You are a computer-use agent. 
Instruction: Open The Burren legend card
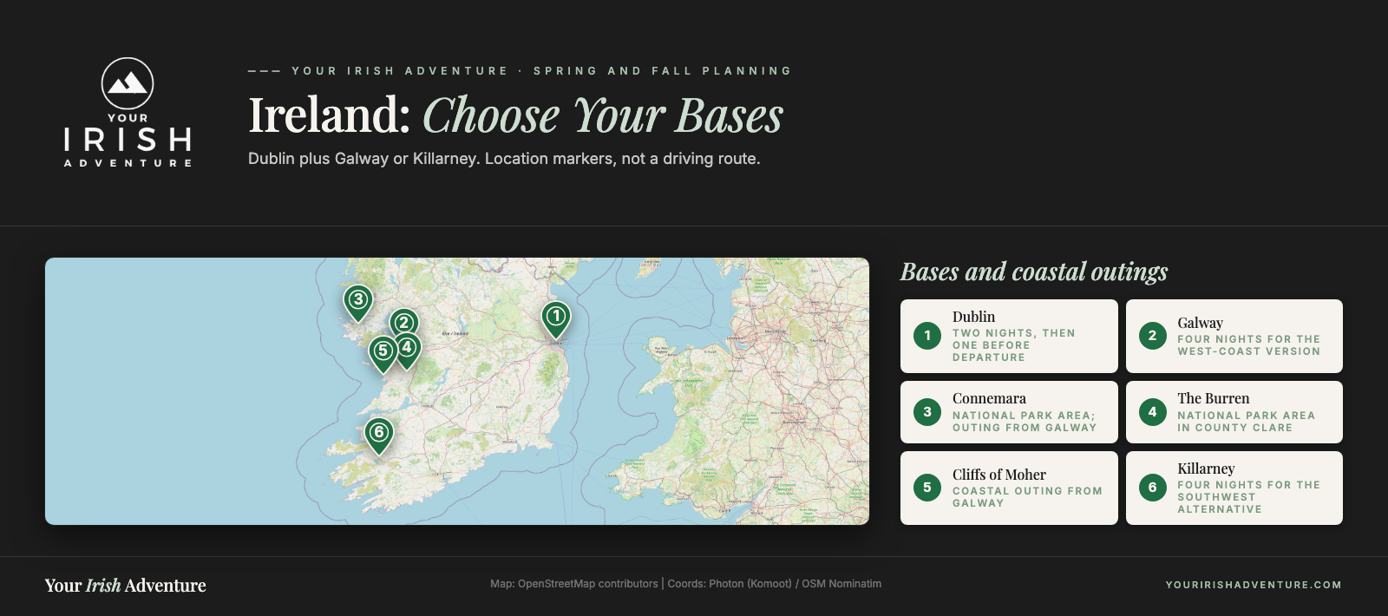point(1234,412)
